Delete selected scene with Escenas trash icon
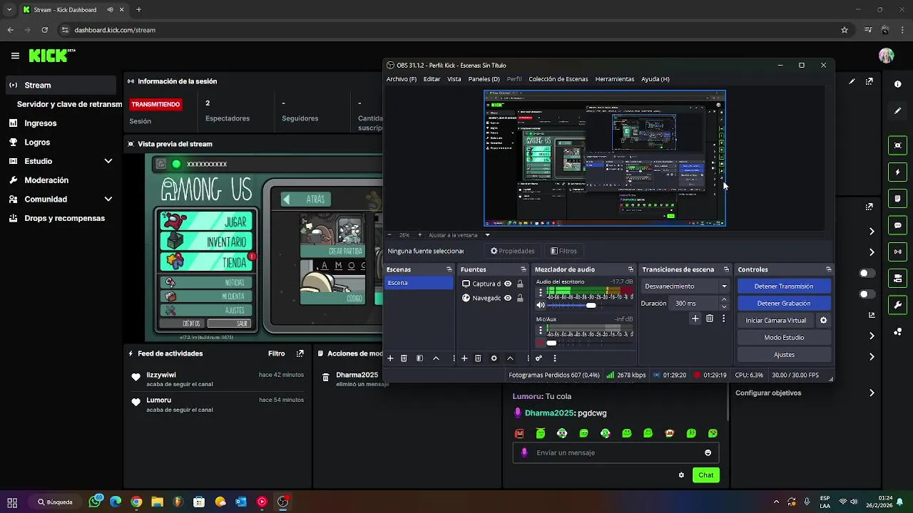Image resolution: width=913 pixels, height=513 pixels. [x=404, y=358]
